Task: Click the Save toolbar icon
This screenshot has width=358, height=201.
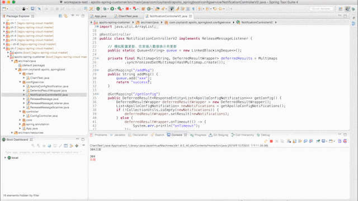Action: point(11,9)
